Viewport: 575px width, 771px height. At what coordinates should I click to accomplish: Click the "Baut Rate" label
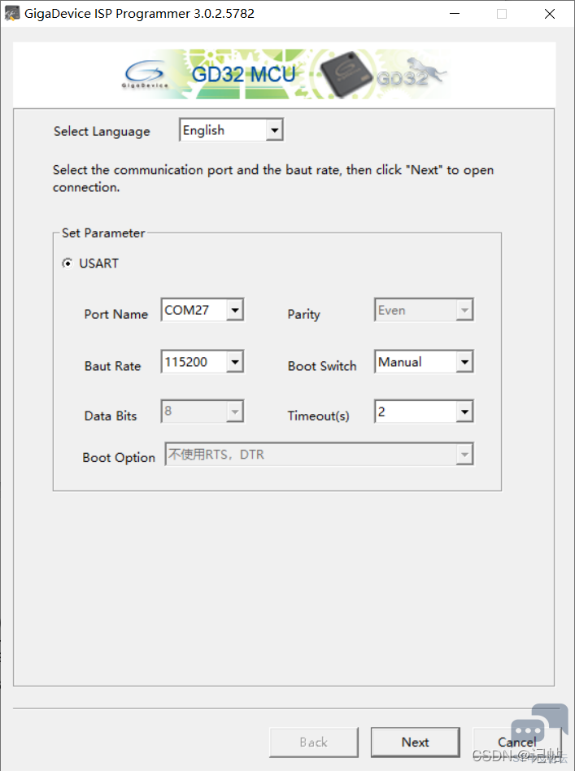point(112,366)
